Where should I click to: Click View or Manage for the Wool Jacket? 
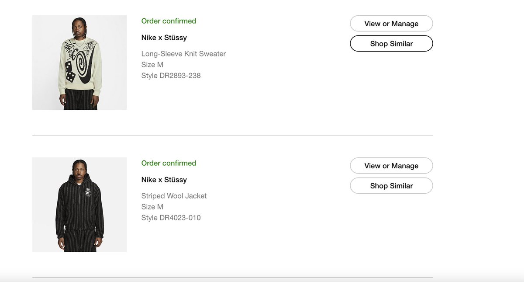(x=391, y=166)
